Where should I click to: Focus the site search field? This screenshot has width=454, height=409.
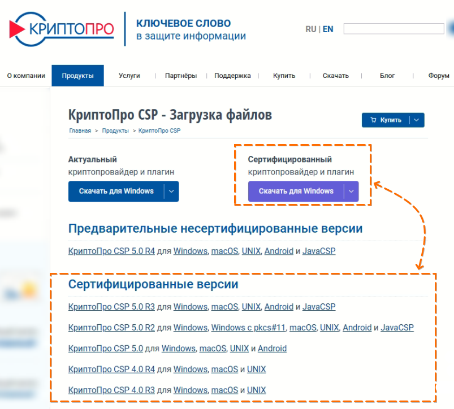pyautogui.click(x=394, y=29)
